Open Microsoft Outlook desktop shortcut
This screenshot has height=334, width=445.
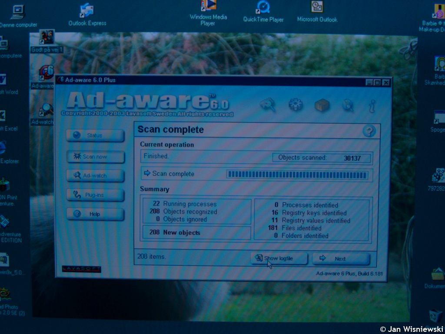[x=317, y=7]
